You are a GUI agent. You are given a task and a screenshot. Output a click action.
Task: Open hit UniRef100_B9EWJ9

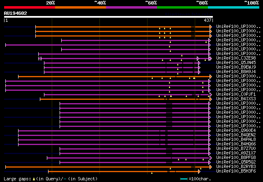click(236, 67)
